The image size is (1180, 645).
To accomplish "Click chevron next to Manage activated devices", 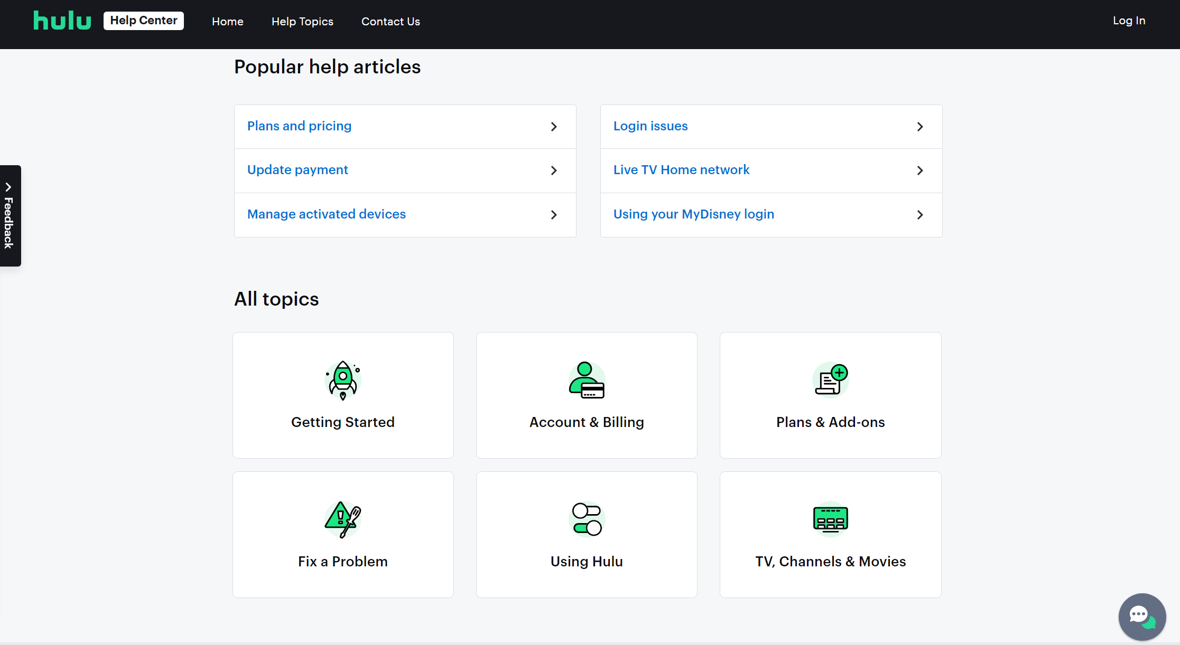I will (x=554, y=215).
